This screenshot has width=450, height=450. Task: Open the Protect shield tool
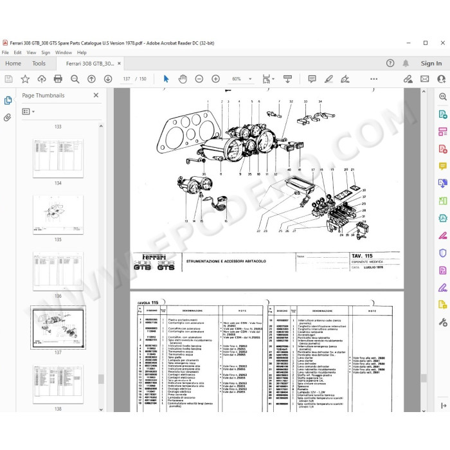click(443, 253)
